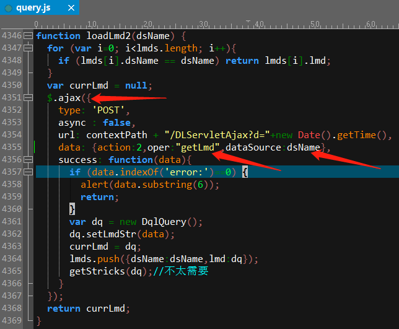Click the ruler mark labeled 20
This screenshot has width=399, height=329.
[x=147, y=24]
